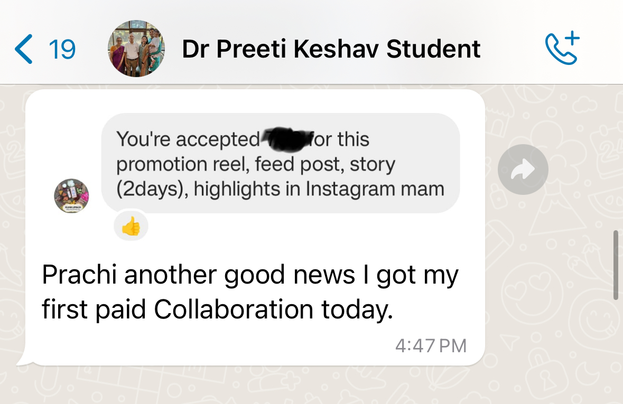Open chat info for Dr Preeti Keshav Student

coord(331,49)
